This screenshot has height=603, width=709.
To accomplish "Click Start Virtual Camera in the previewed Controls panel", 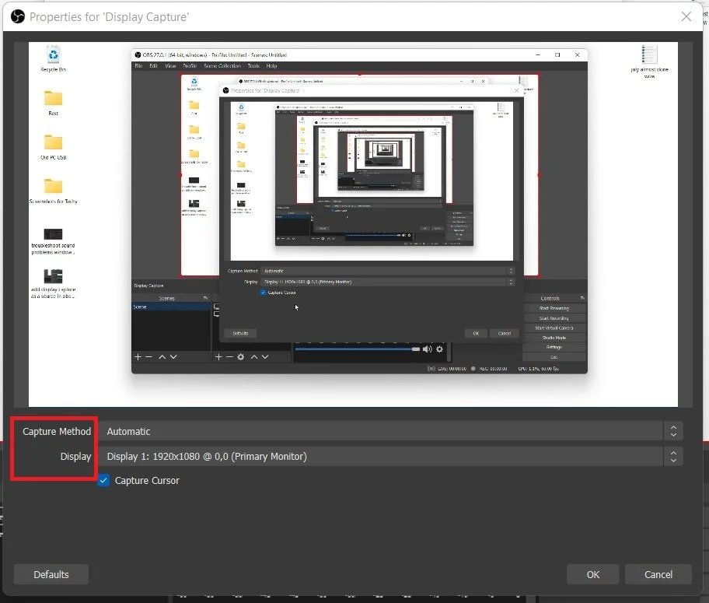I will tap(554, 328).
